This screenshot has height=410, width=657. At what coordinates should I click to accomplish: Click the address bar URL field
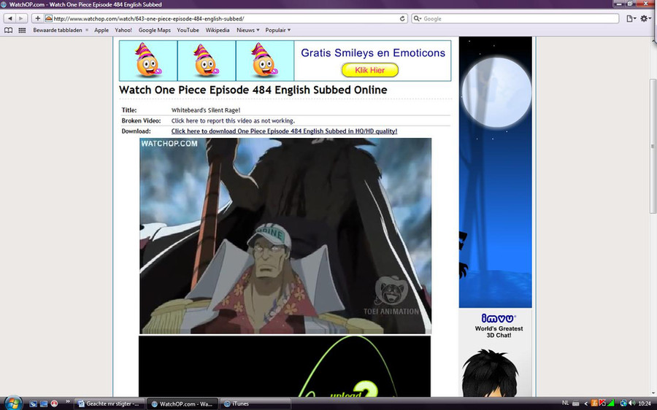click(x=226, y=18)
